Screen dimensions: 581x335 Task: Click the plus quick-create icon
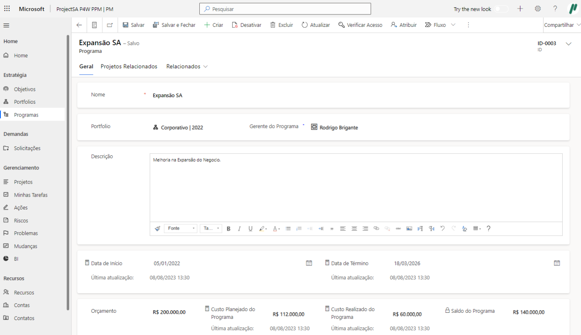[x=520, y=9]
